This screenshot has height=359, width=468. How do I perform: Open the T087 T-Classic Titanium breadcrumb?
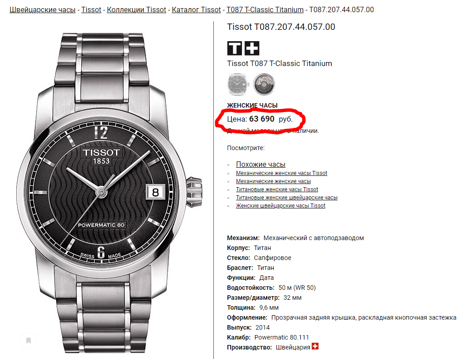tap(265, 10)
